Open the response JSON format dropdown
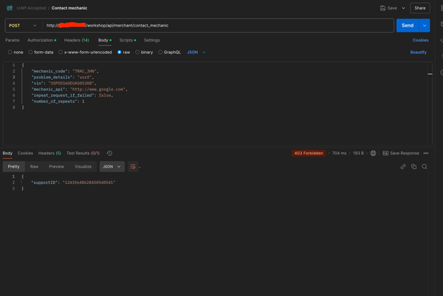The height and width of the screenshot is (296, 443). pyautogui.click(x=112, y=167)
